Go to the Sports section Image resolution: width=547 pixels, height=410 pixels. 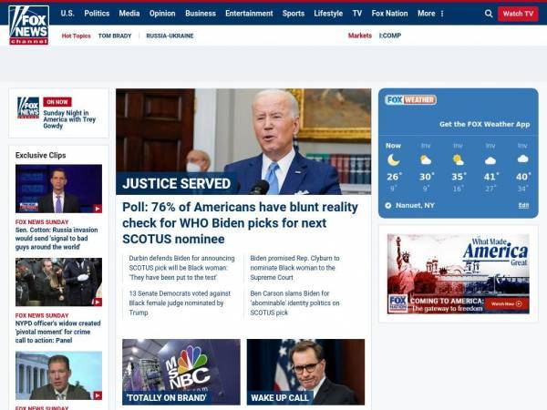tap(294, 14)
